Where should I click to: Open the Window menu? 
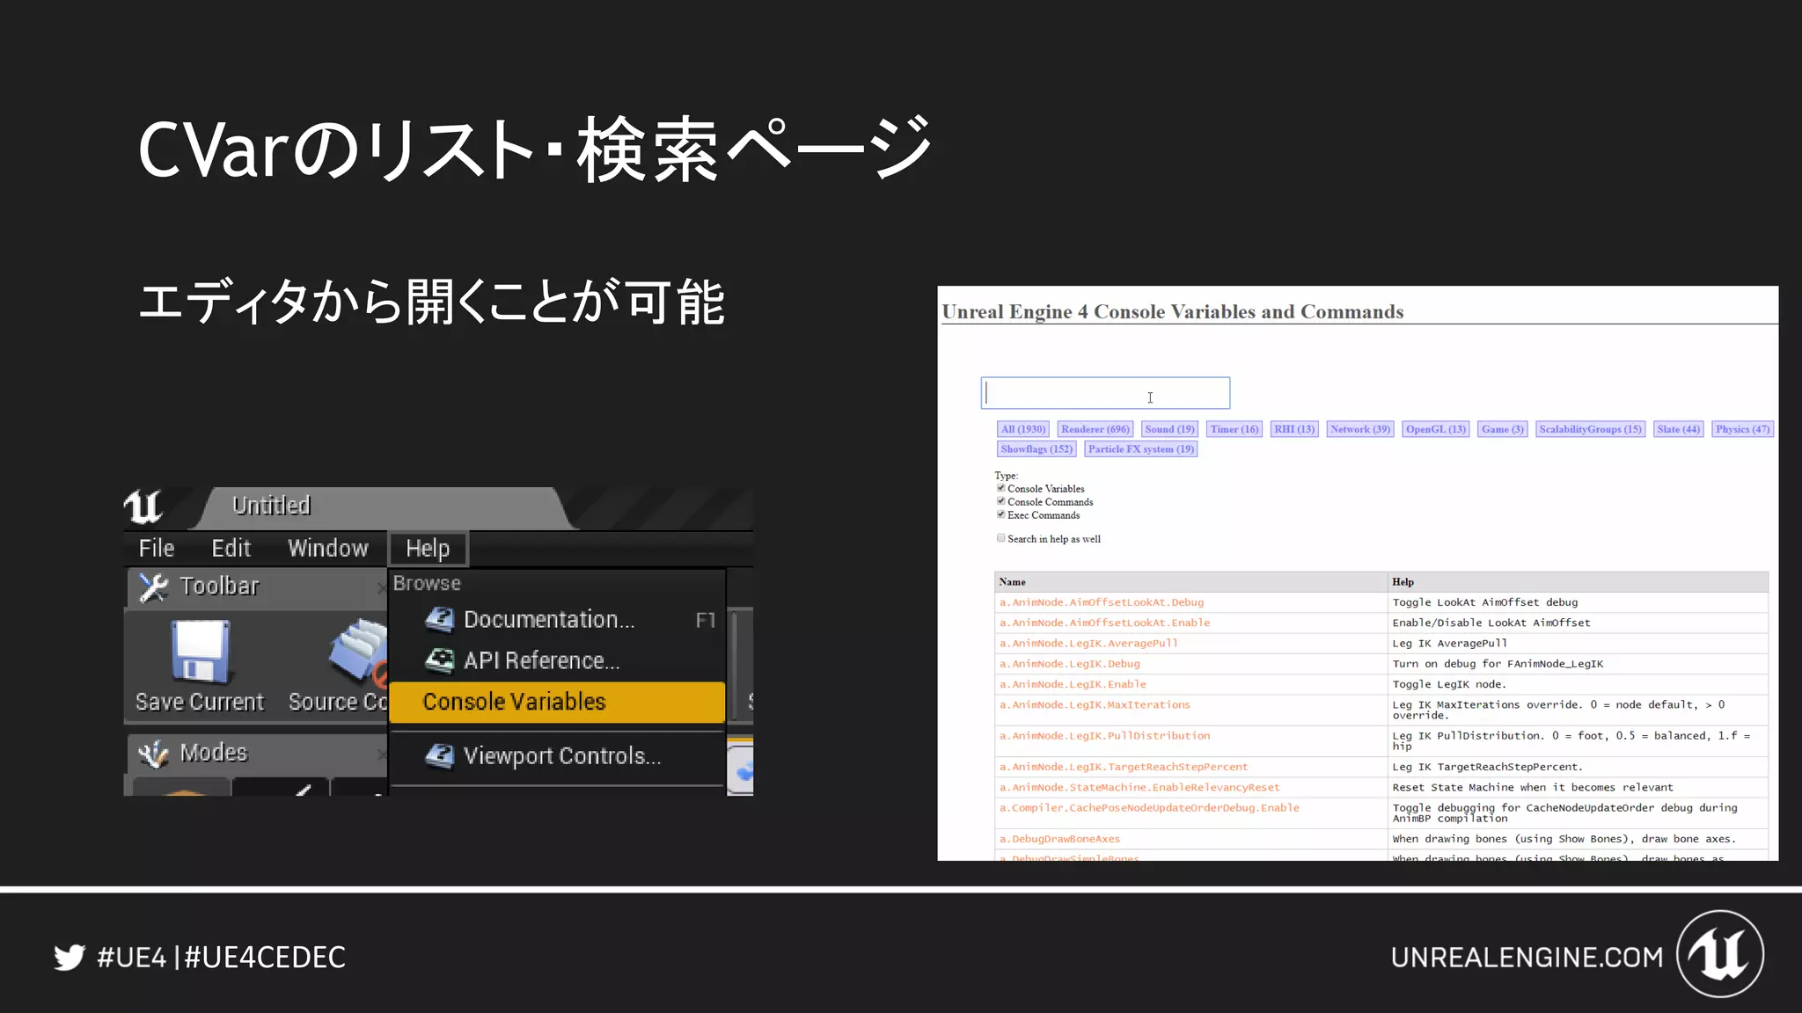tap(328, 548)
